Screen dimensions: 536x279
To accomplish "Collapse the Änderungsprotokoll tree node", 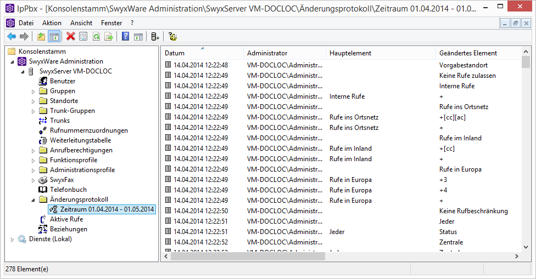I will [x=33, y=200].
